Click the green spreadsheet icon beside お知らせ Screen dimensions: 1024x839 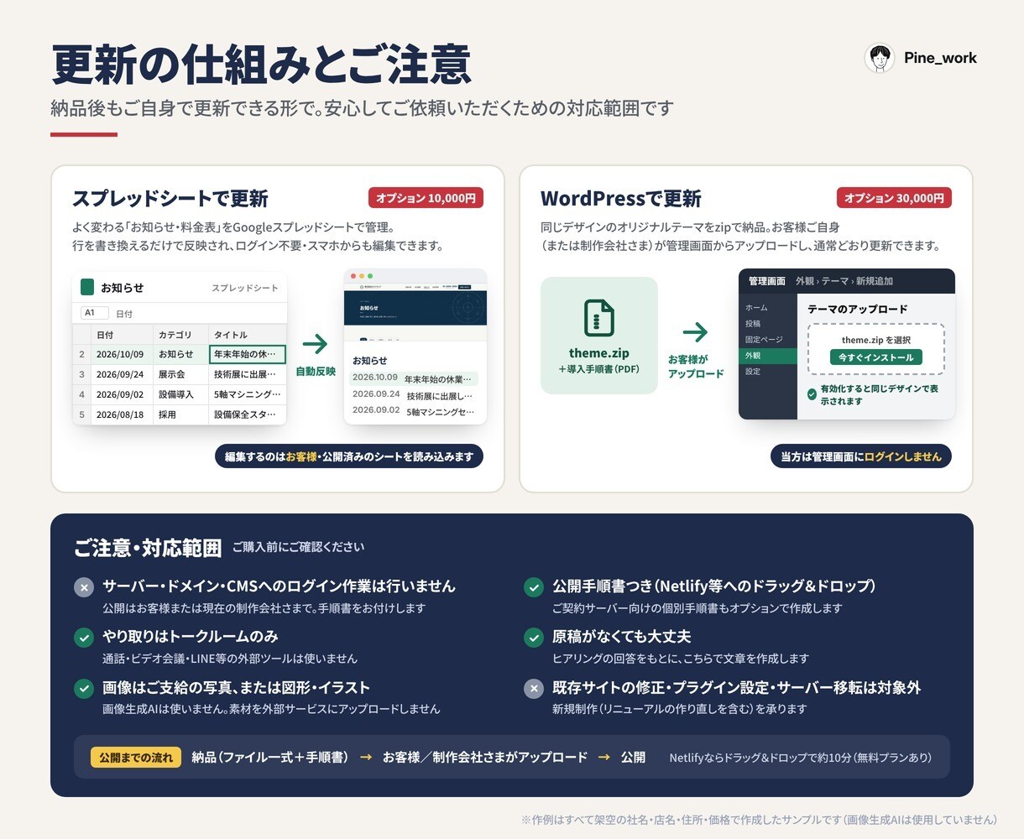tap(87, 287)
